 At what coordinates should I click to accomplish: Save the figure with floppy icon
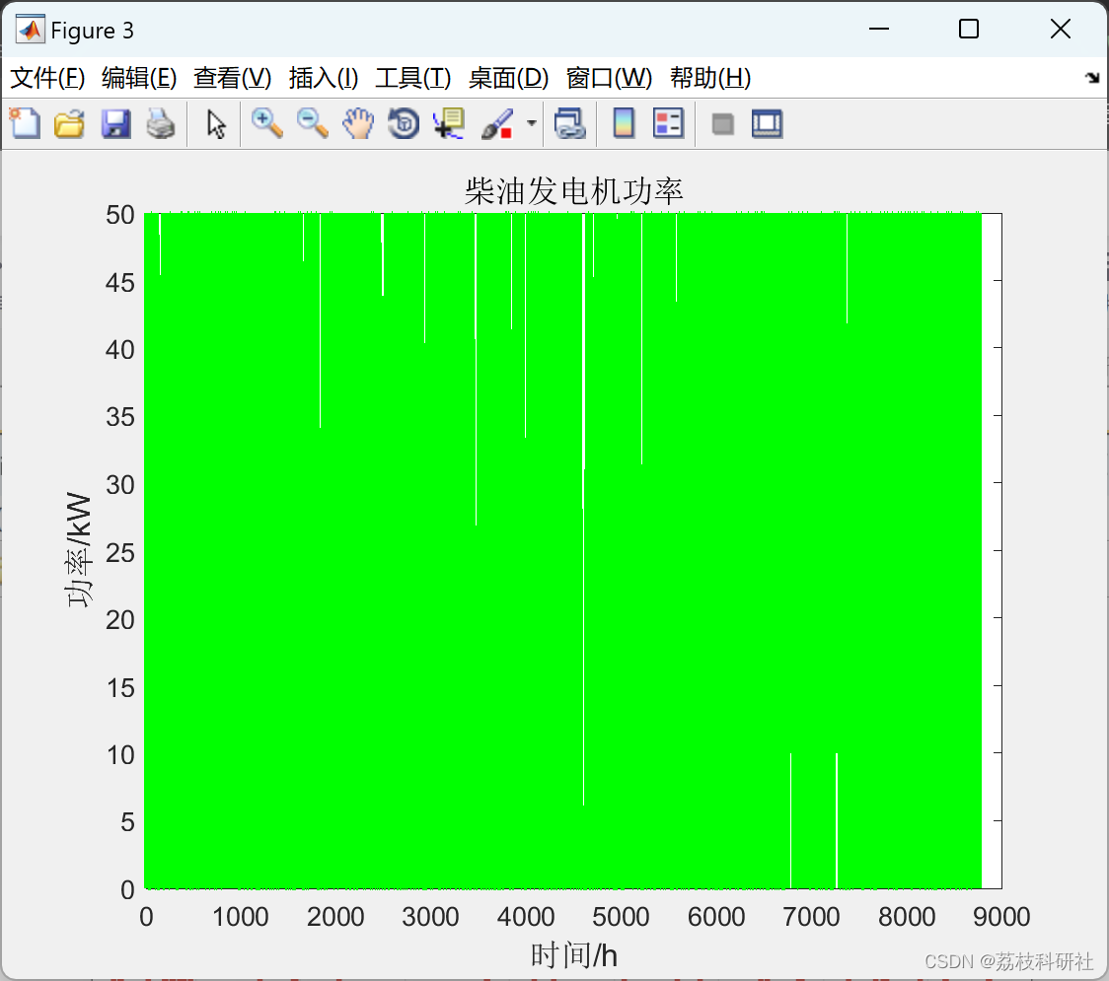click(115, 123)
